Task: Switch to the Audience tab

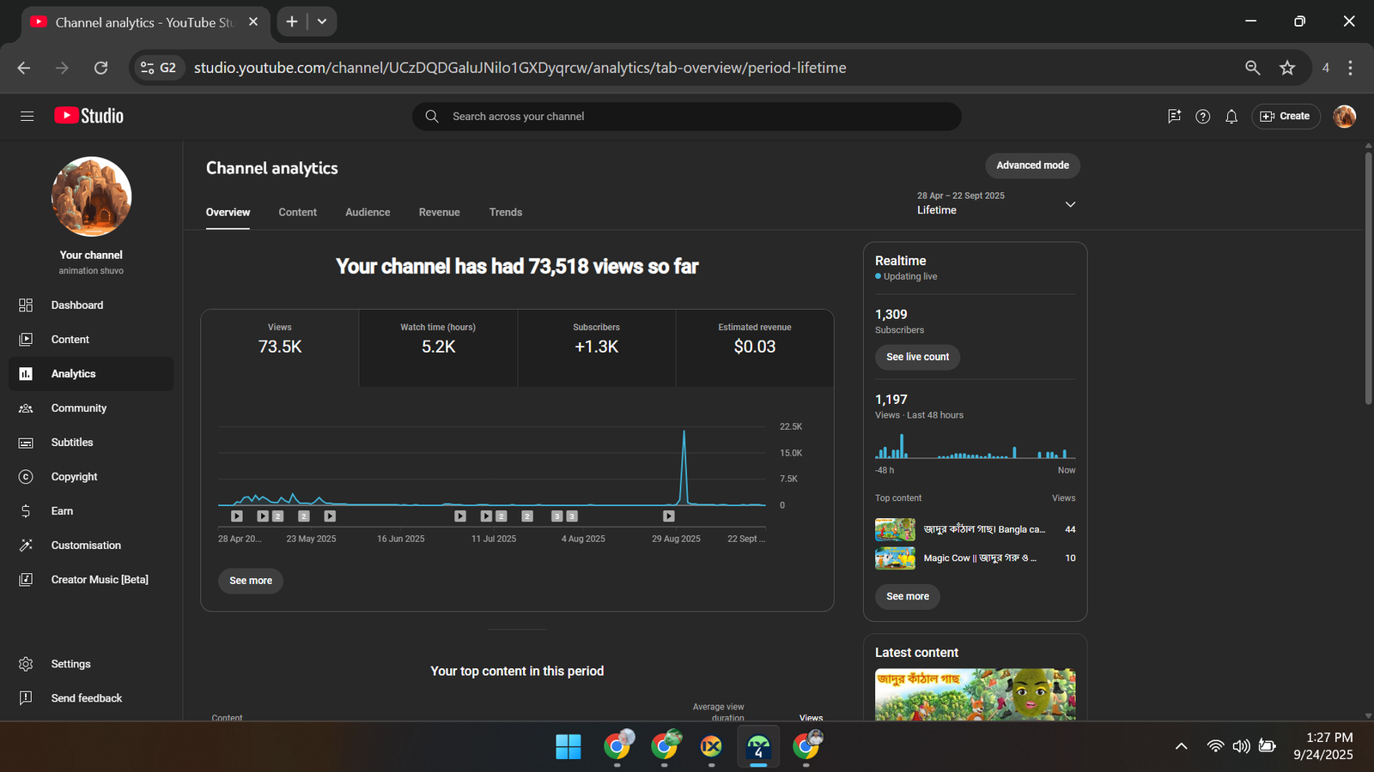Action: [368, 213]
